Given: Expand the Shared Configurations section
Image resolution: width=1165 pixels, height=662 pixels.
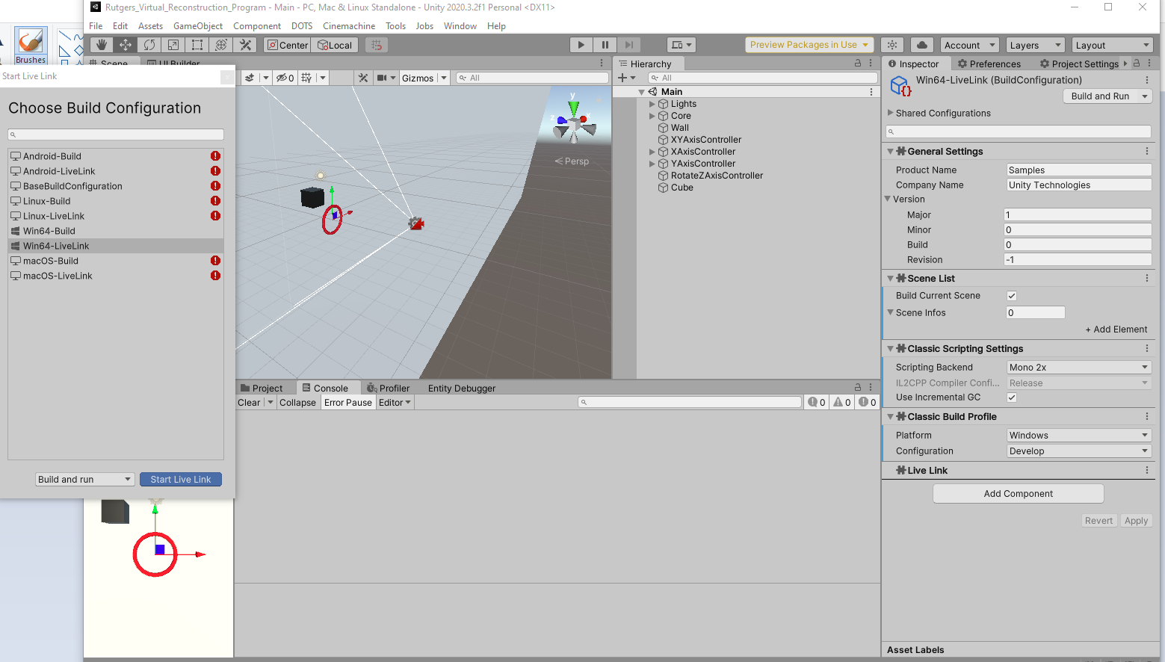Looking at the screenshot, I should (x=890, y=113).
